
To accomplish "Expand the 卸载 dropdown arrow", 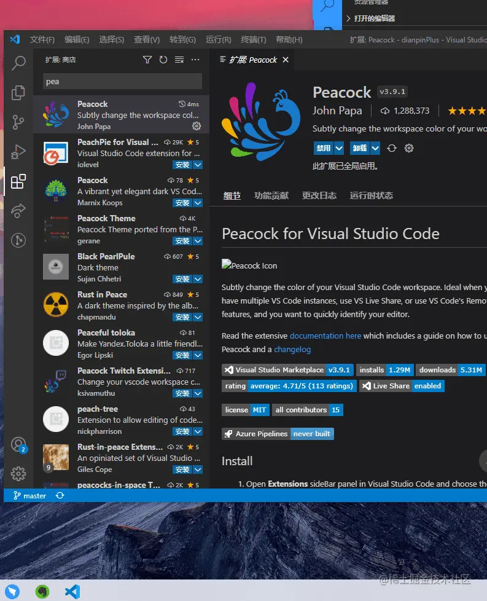I will click(375, 148).
